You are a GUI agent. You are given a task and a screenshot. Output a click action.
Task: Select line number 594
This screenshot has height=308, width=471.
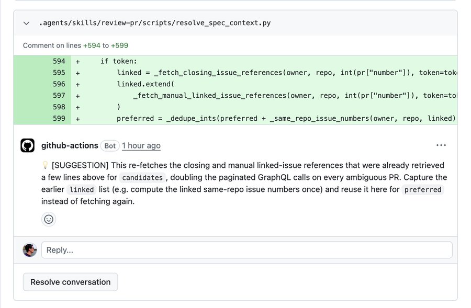pyautogui.click(x=59, y=61)
